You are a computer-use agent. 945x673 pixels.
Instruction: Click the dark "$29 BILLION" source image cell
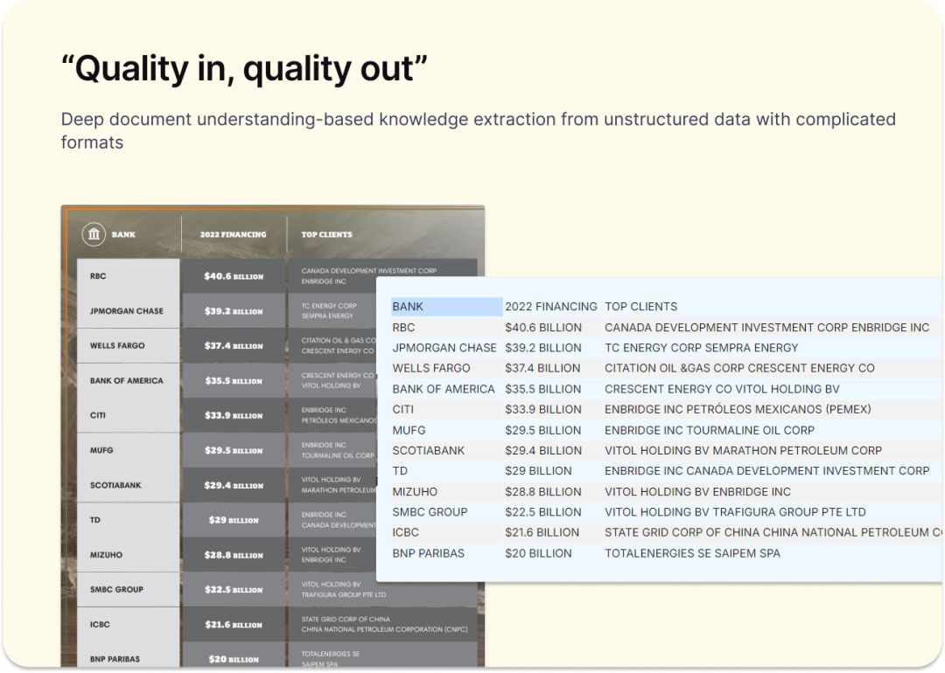coord(234,520)
